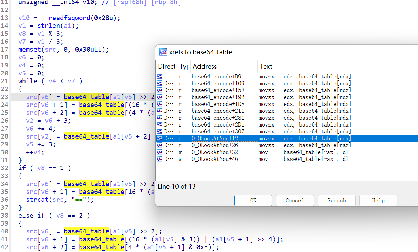Click the Typ column header
Viewport: 418px width, 252px height.
(x=184, y=66)
